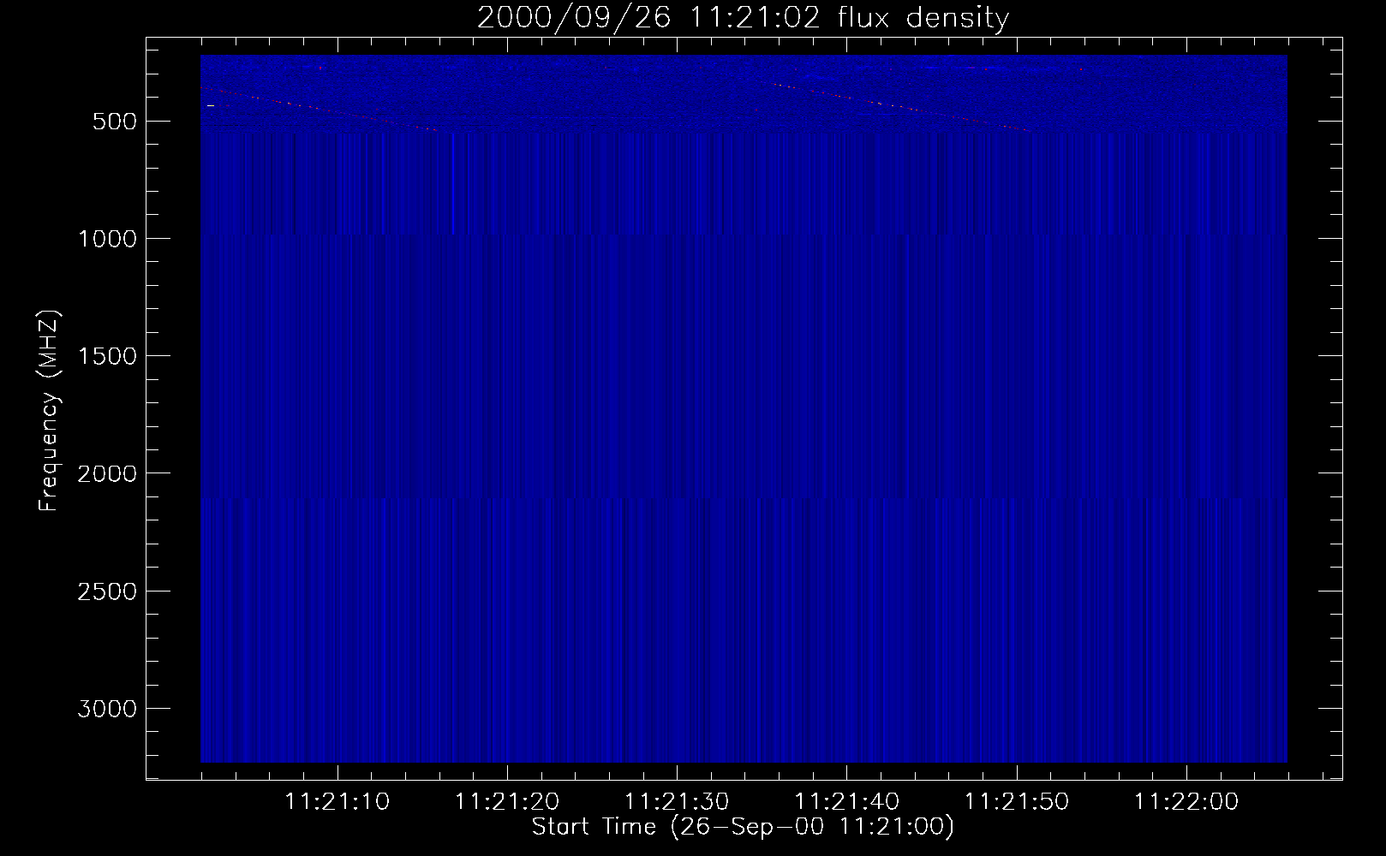The image size is (1386, 856).
Task: Select the 500 frequency tick label
Action: point(116,122)
